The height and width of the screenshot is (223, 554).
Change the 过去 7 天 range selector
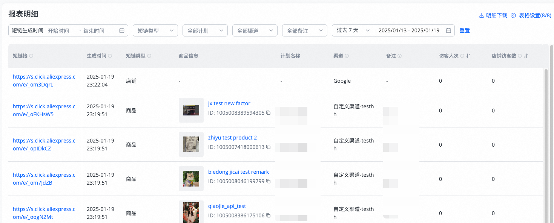353,30
